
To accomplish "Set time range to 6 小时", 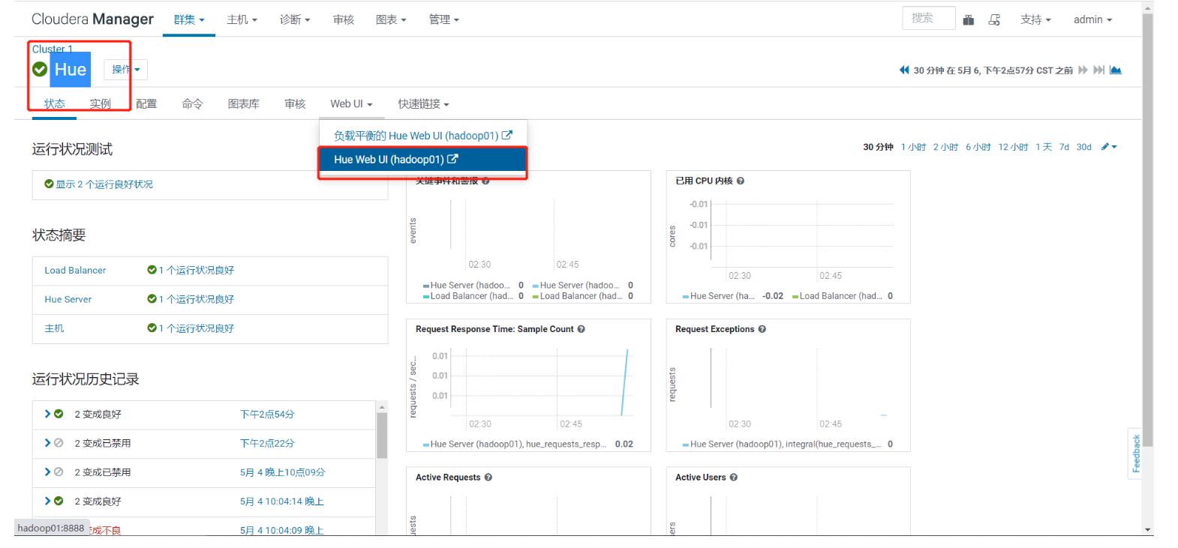I will click(978, 147).
